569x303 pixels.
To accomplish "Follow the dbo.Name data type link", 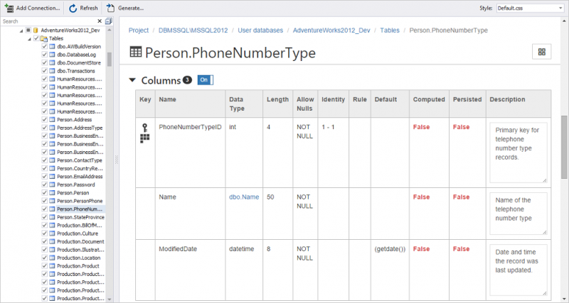I will click(244, 197).
